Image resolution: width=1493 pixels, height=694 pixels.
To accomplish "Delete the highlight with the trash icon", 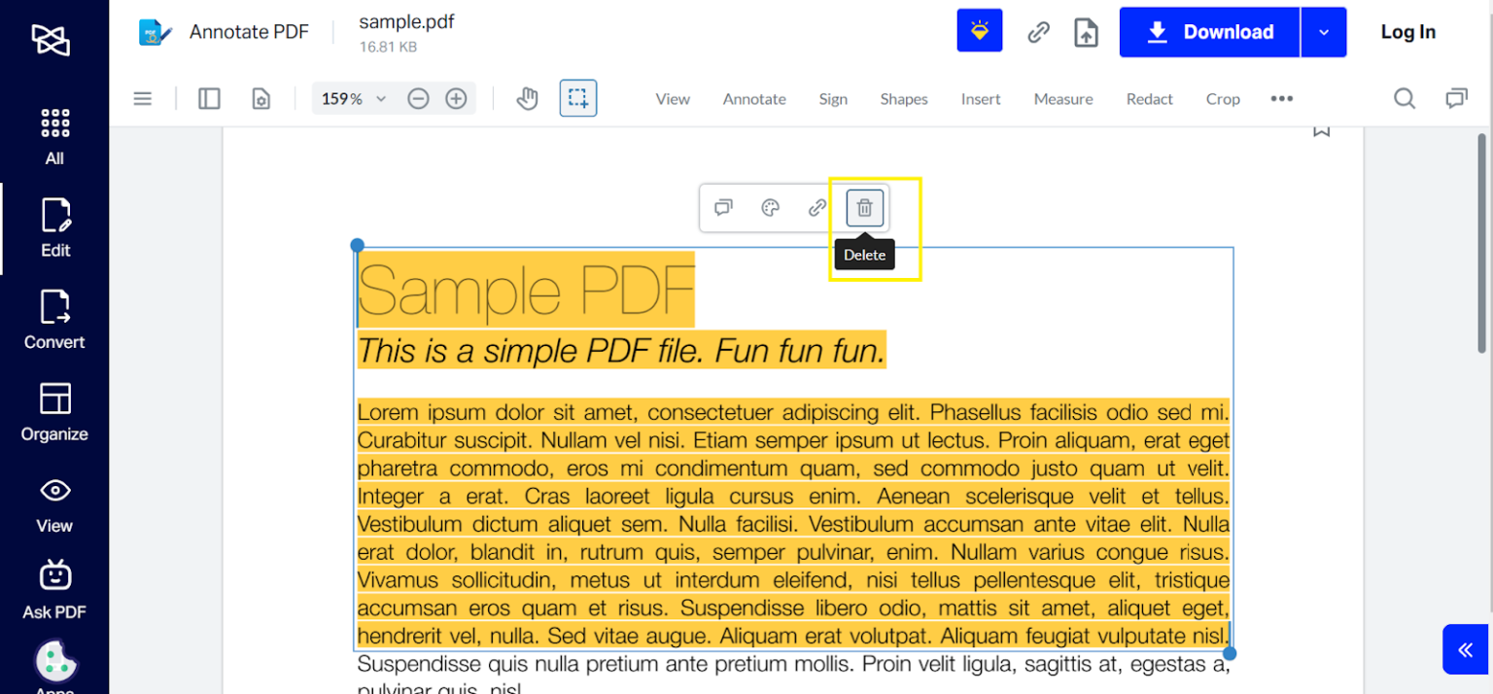I will 864,207.
